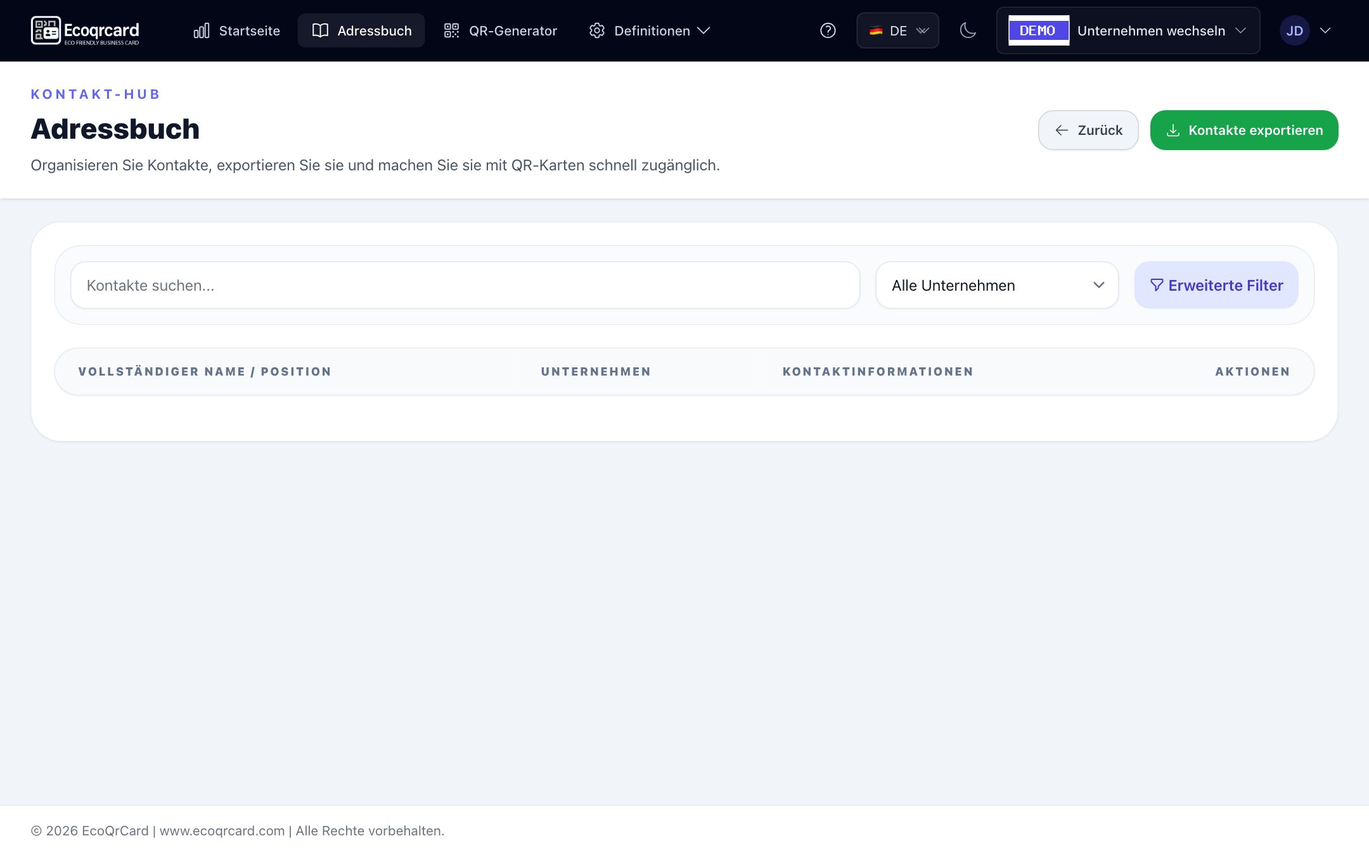Screen dimensions: 1369x855
Task: Click the Zurück button
Action: (1088, 130)
